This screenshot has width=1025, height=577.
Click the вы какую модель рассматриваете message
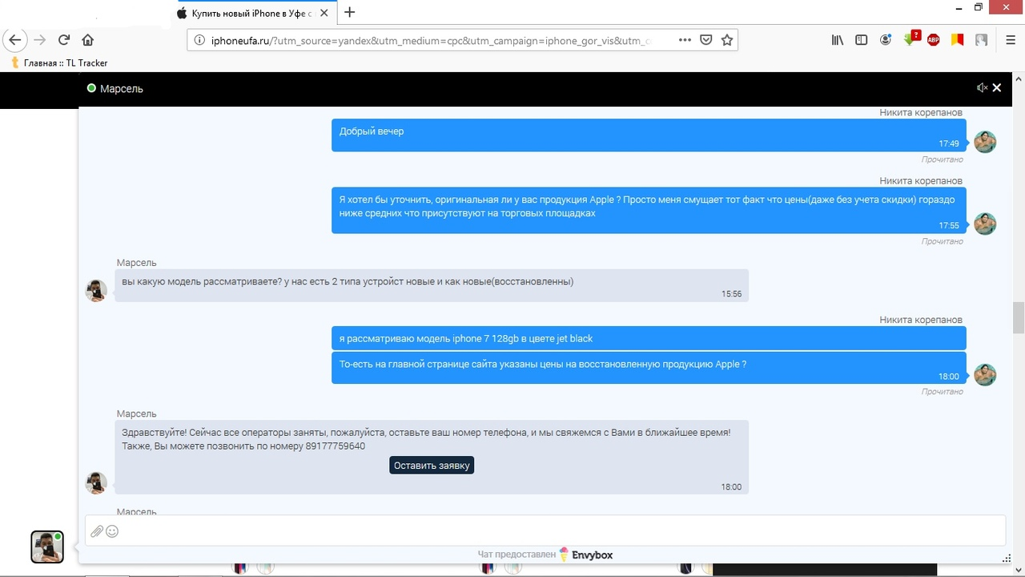432,285
